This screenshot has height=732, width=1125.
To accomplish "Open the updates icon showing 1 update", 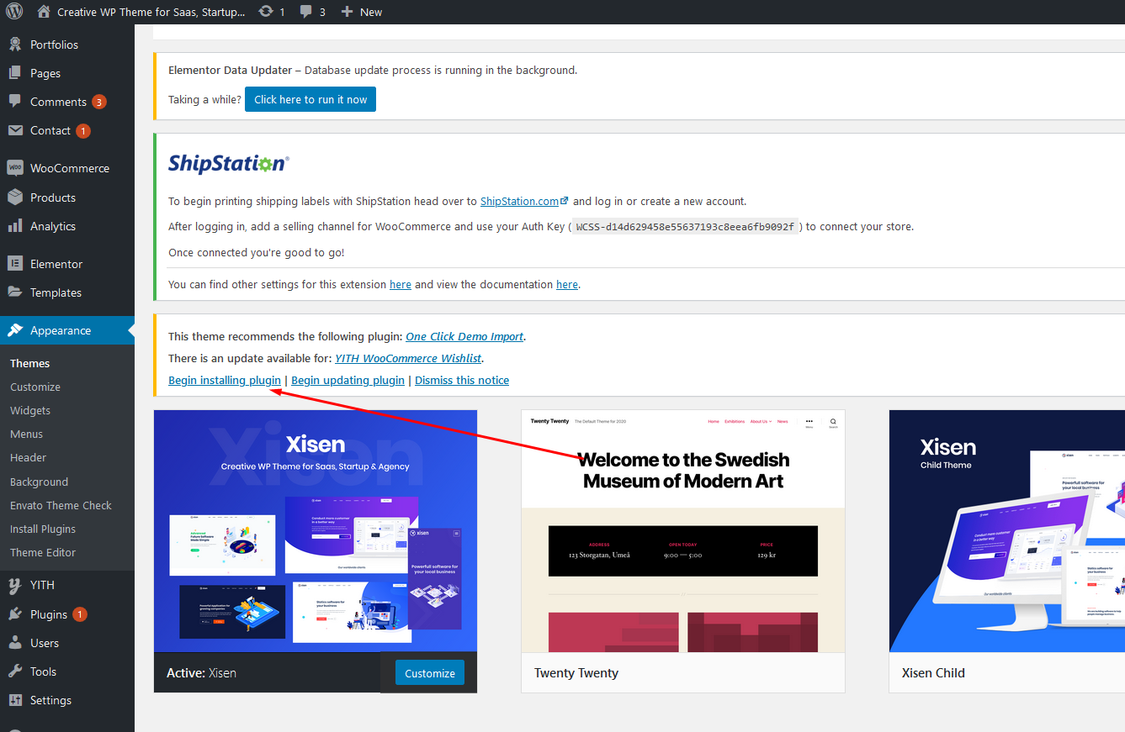I will point(268,12).
